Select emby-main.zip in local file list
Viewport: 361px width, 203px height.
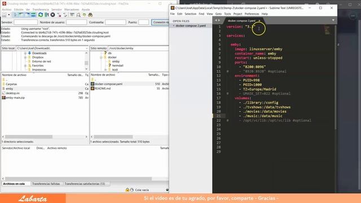tap(15, 98)
